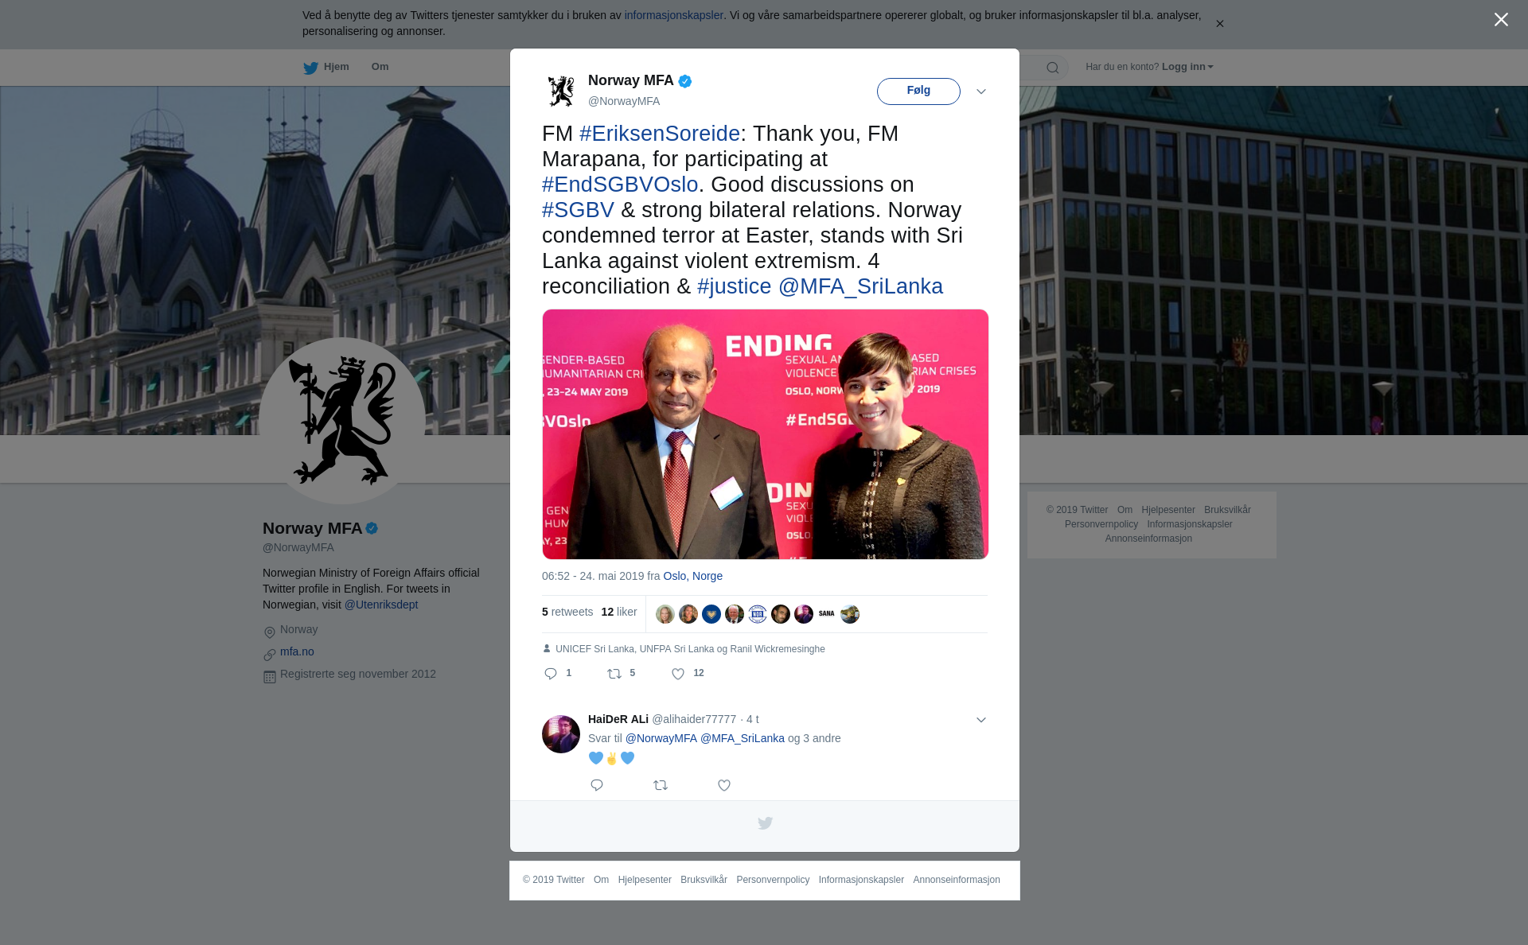Image resolution: width=1528 pixels, height=945 pixels.
Task: Like HaiDeR ALi's reply
Action: tap(724, 785)
